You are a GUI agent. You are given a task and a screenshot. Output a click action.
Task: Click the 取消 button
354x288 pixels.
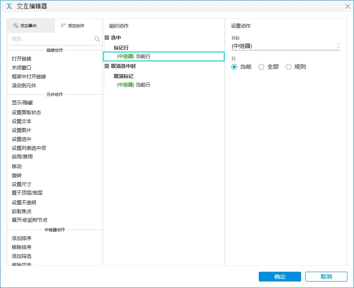326,277
